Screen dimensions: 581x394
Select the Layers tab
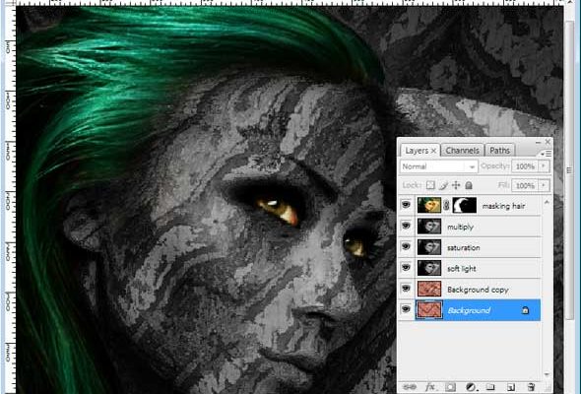[x=417, y=151]
